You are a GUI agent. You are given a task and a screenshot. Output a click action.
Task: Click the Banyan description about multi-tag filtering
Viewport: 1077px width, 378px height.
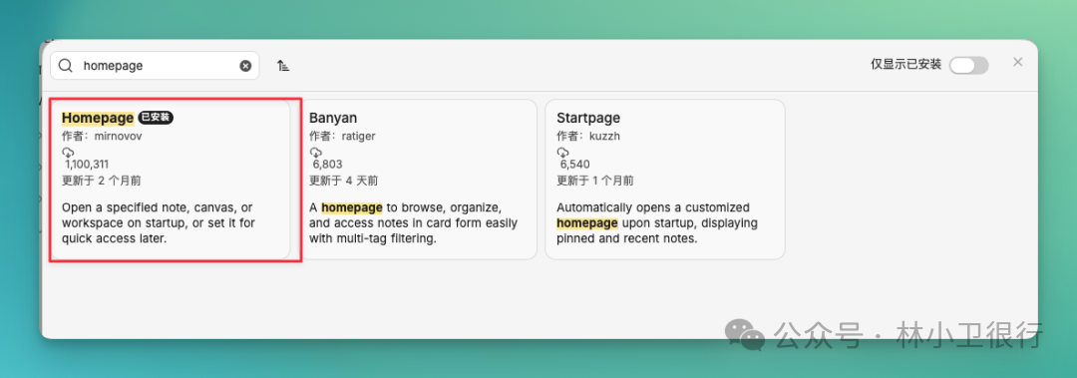(414, 223)
